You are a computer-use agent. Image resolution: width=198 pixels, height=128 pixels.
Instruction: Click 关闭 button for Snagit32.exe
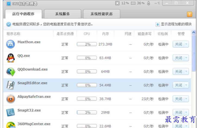pos(178,112)
